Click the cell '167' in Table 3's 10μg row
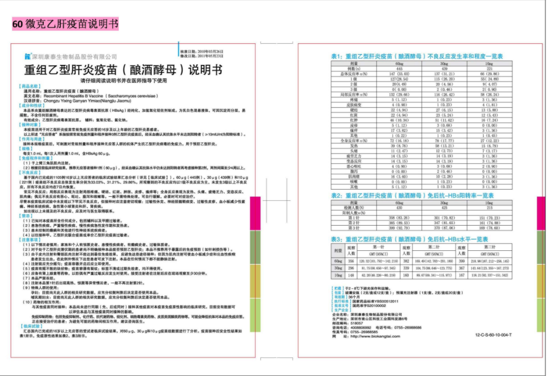Image resolution: width=547 pixels, height=376 pixels. [461, 275]
